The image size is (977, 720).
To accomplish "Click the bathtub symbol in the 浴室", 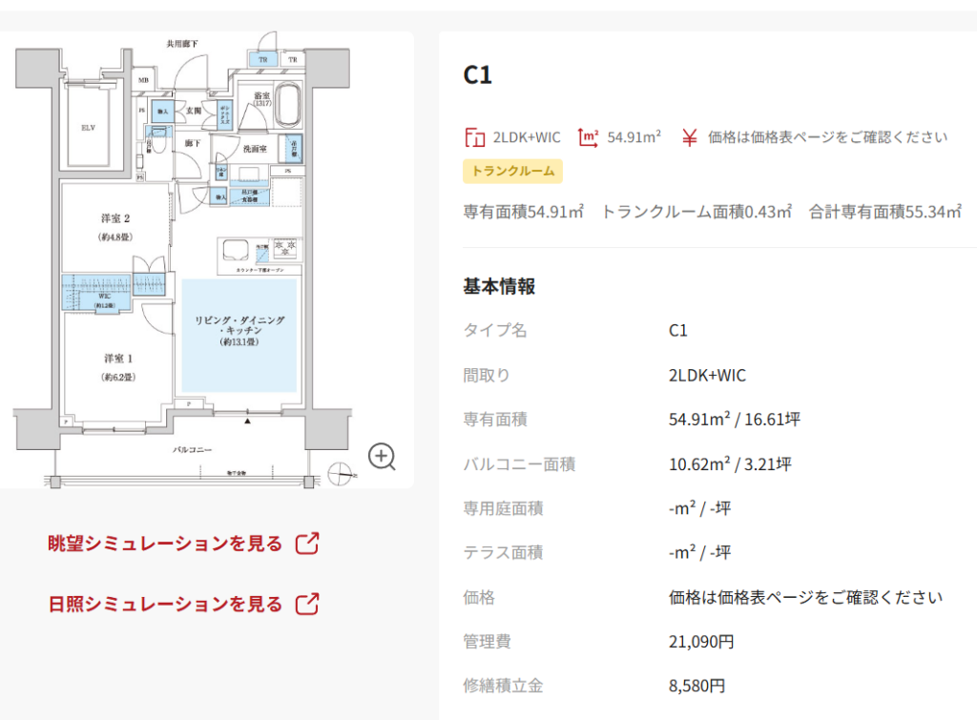I will (x=287, y=108).
